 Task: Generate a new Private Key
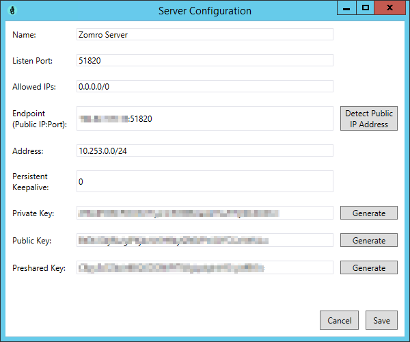pyautogui.click(x=369, y=213)
